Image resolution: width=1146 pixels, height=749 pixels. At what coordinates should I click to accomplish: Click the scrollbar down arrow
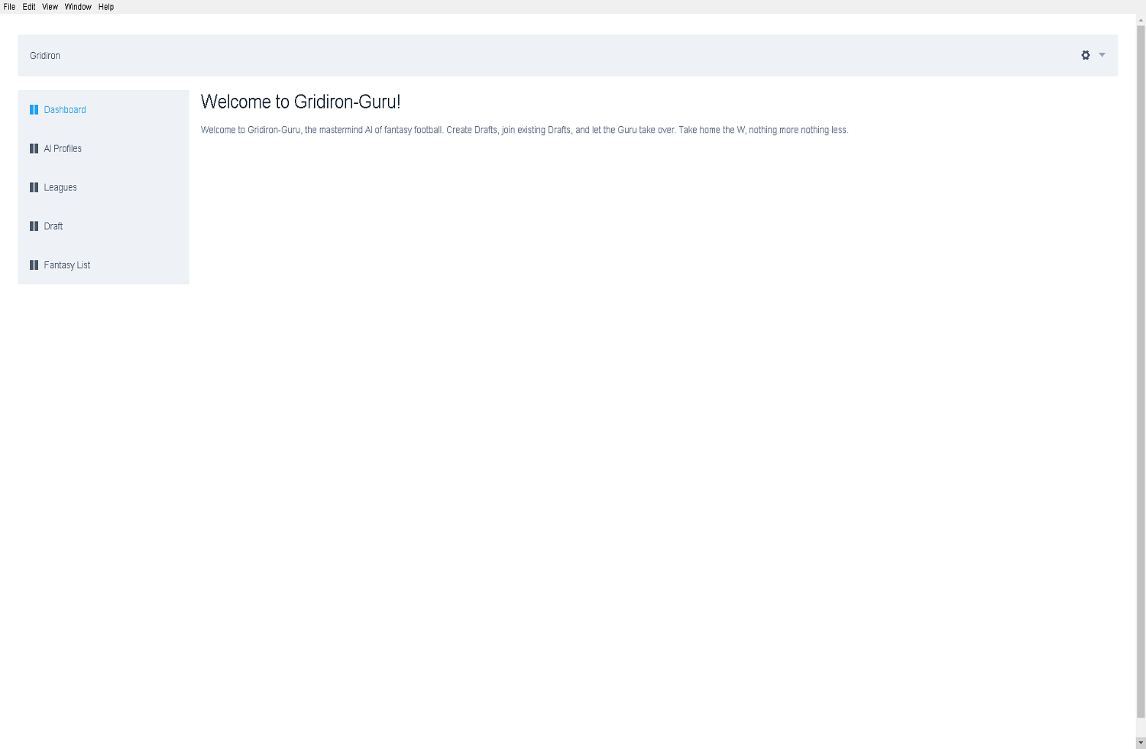click(1141, 743)
